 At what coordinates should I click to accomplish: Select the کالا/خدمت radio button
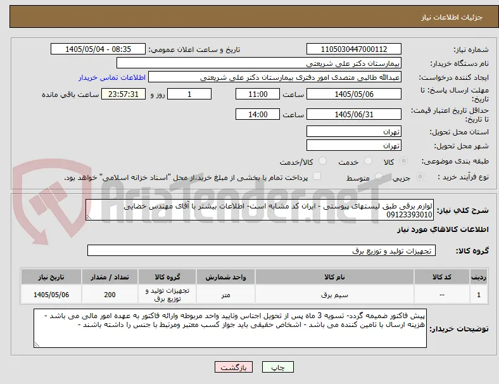(323, 161)
